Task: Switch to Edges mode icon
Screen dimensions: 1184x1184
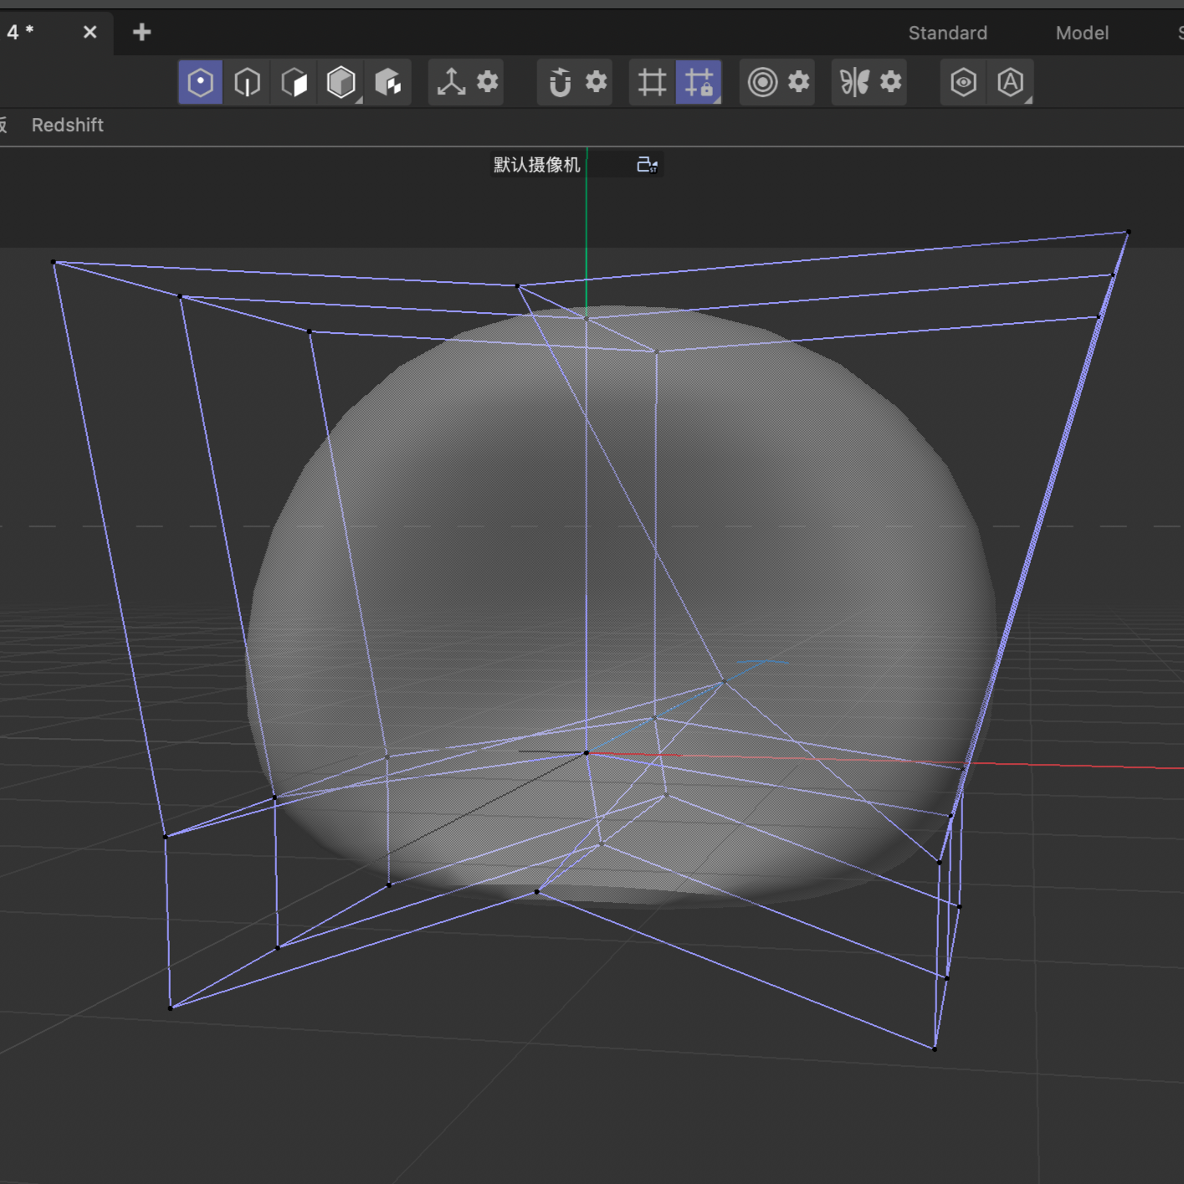Action: (x=247, y=82)
